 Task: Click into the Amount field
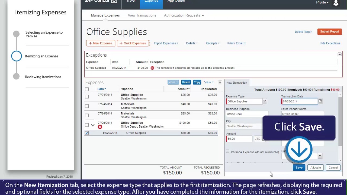(x=239, y=139)
